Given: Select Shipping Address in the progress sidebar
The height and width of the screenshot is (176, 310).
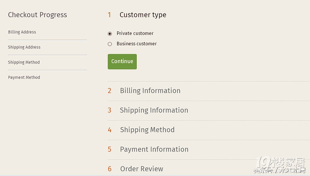Looking at the screenshot, I should pyautogui.click(x=24, y=47).
